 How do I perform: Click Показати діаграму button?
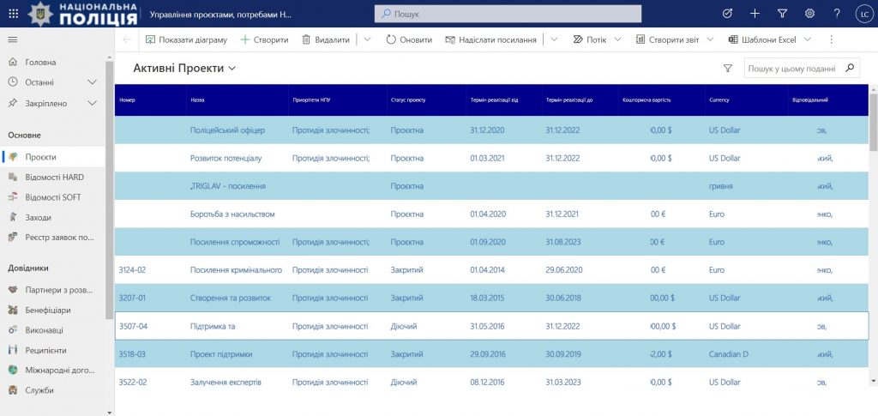[x=186, y=39]
